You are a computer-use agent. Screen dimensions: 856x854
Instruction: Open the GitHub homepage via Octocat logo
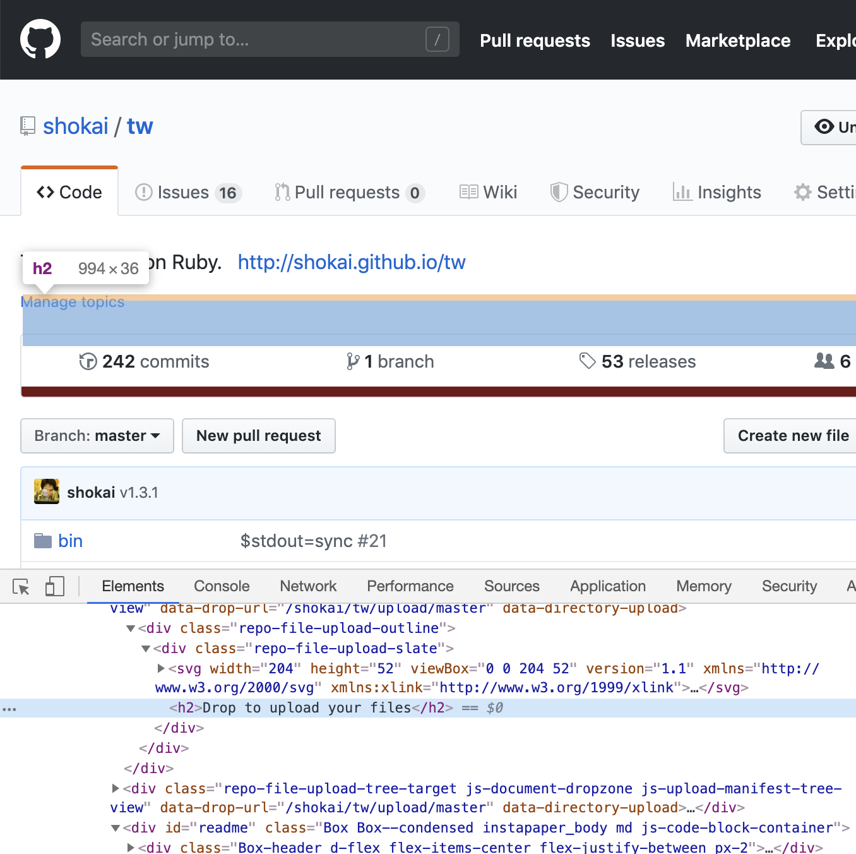(x=40, y=39)
